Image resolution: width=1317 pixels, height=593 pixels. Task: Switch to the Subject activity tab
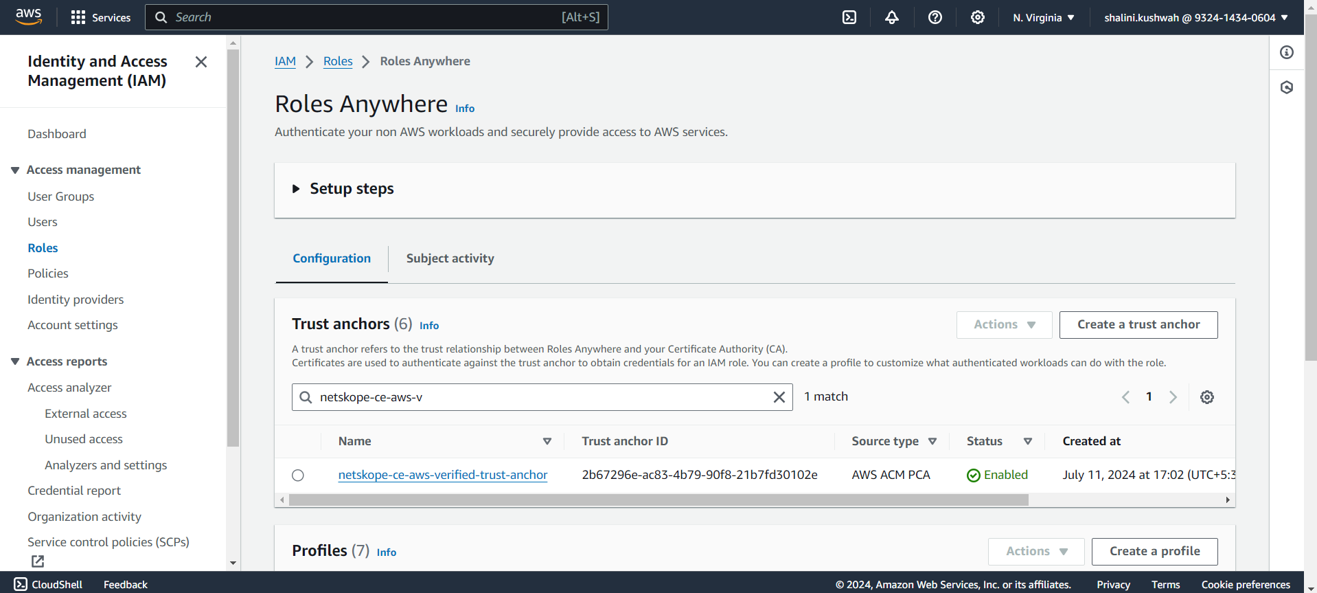(x=450, y=258)
